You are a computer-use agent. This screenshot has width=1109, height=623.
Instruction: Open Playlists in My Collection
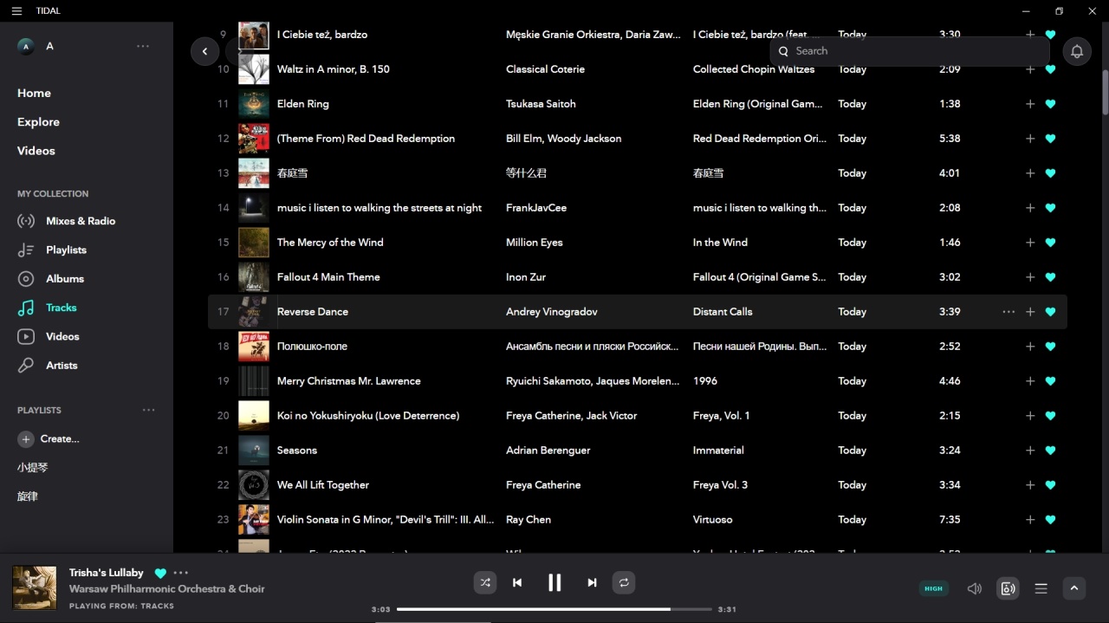(x=66, y=250)
